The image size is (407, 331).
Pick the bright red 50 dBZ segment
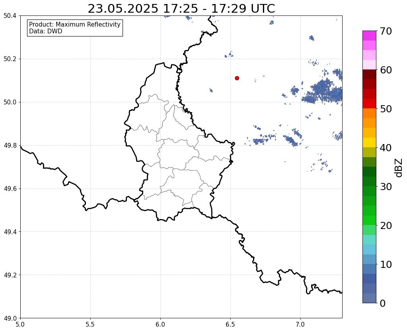(x=369, y=104)
